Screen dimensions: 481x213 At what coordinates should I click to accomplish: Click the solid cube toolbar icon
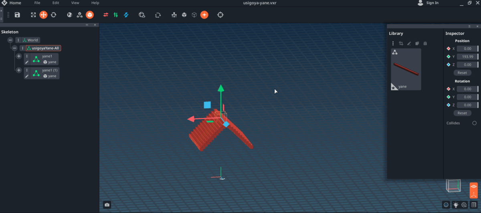pyautogui.click(x=184, y=15)
